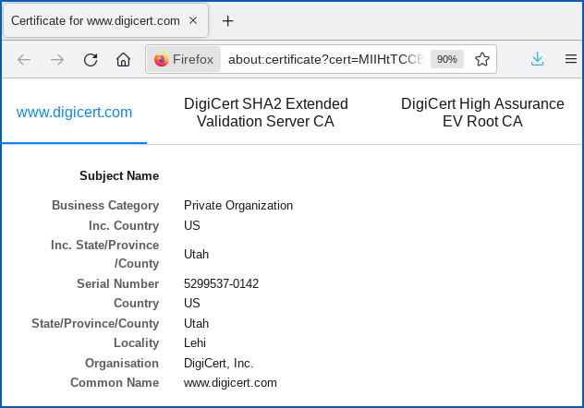Reload the current page

91,60
